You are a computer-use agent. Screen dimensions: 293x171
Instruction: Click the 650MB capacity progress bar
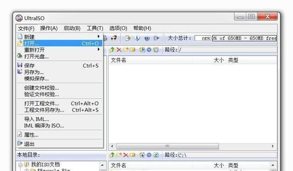point(244,38)
